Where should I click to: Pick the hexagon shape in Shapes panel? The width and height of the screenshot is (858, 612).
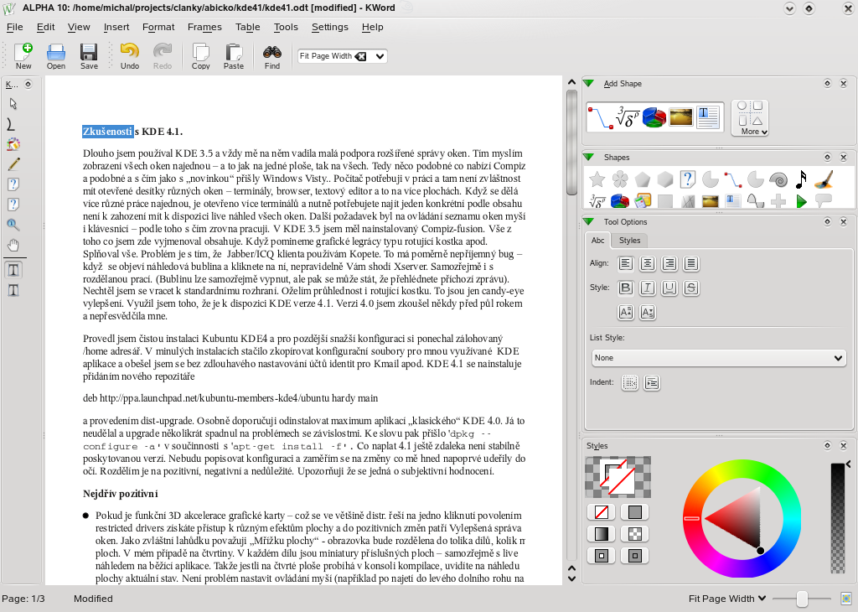coord(664,179)
